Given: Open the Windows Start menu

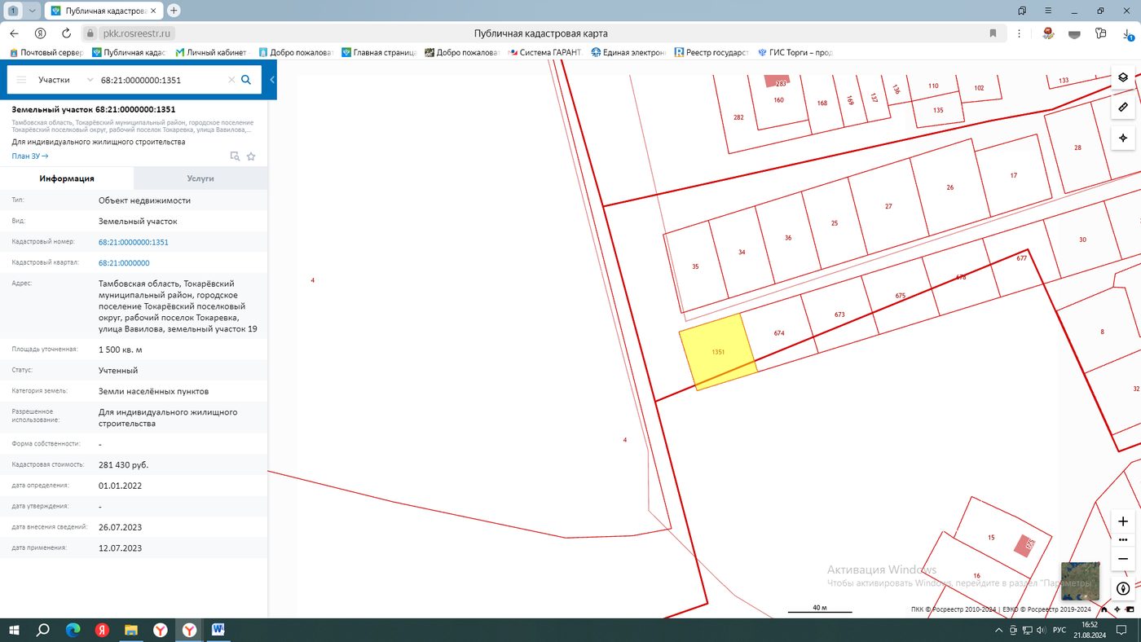Looking at the screenshot, I should click(14, 630).
